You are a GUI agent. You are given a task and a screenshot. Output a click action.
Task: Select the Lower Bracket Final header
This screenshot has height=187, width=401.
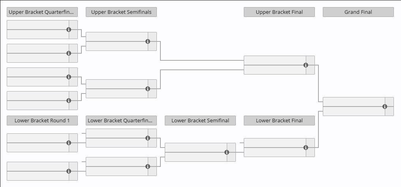coord(279,121)
